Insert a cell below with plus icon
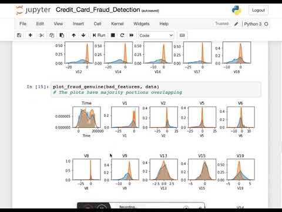282x212 pixels. (30, 35)
